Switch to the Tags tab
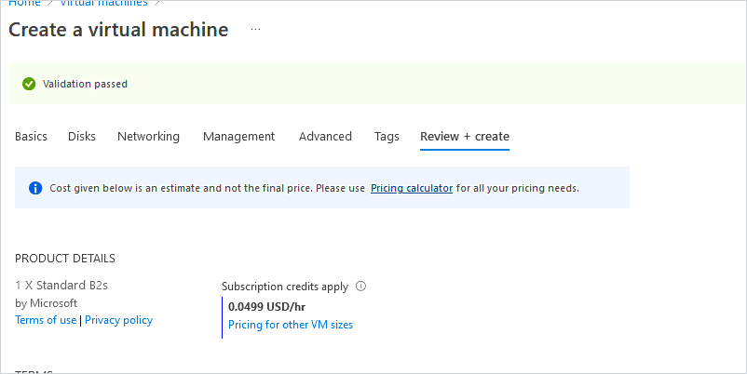The width and height of the screenshot is (747, 374). 387,137
